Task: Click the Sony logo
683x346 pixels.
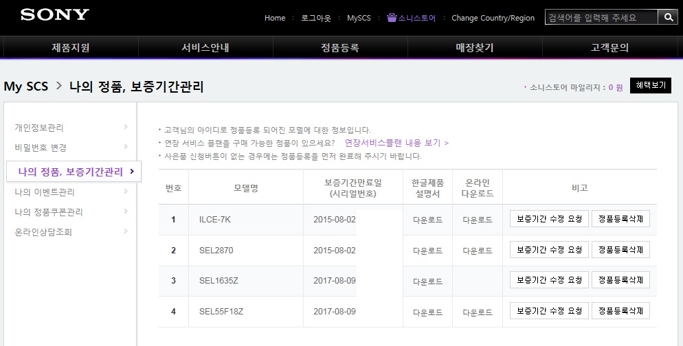Action: (55, 14)
